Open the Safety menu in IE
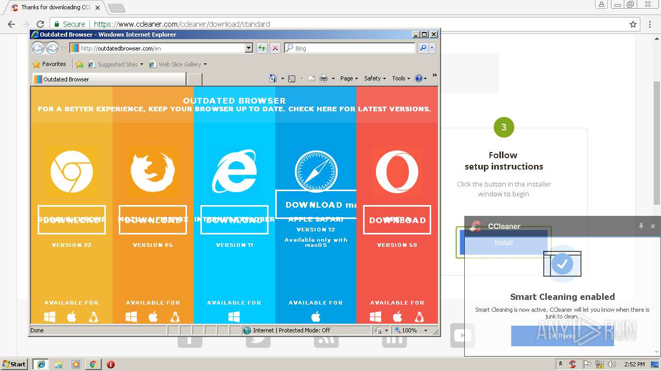This screenshot has width=661, height=371. pyautogui.click(x=375, y=78)
